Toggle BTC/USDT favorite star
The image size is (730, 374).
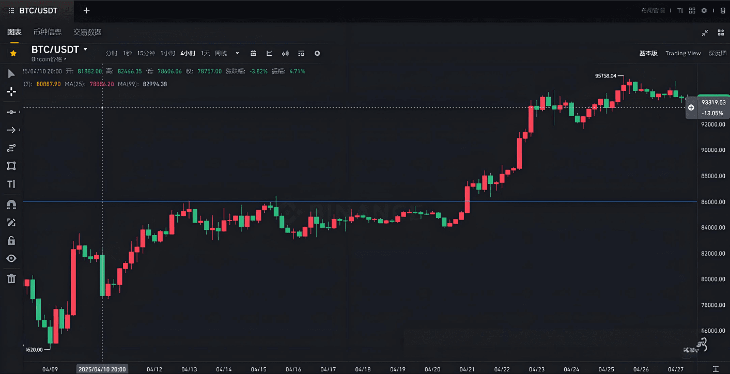(x=13, y=53)
